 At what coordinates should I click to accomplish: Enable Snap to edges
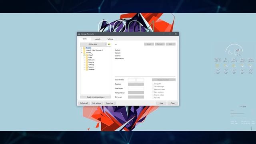(x=153, y=95)
